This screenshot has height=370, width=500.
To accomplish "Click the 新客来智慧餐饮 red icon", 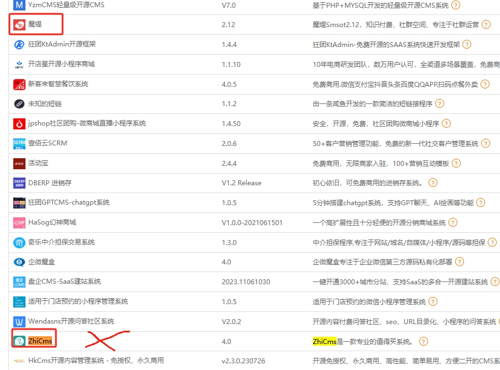I will pyautogui.click(x=19, y=85).
